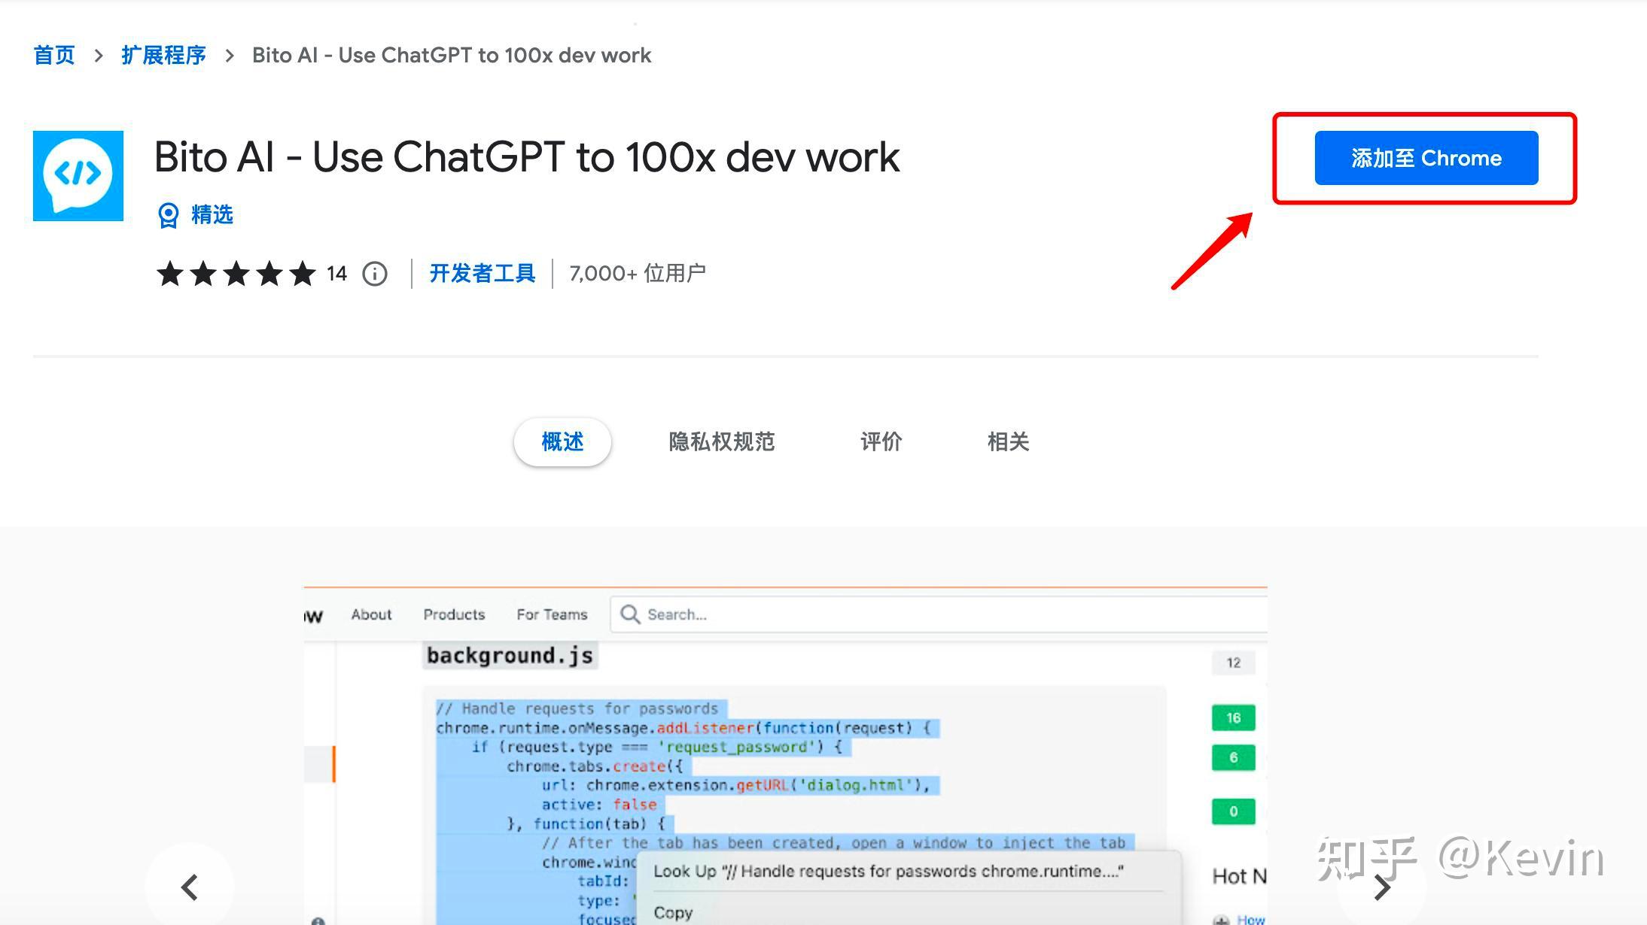1647x925 pixels.
Task: Open the Products menu in the preview
Action: pos(453,614)
